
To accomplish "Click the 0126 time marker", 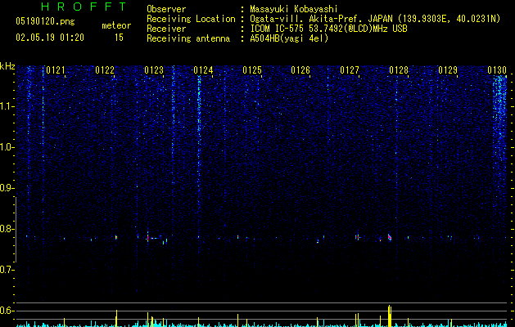I will point(300,70).
